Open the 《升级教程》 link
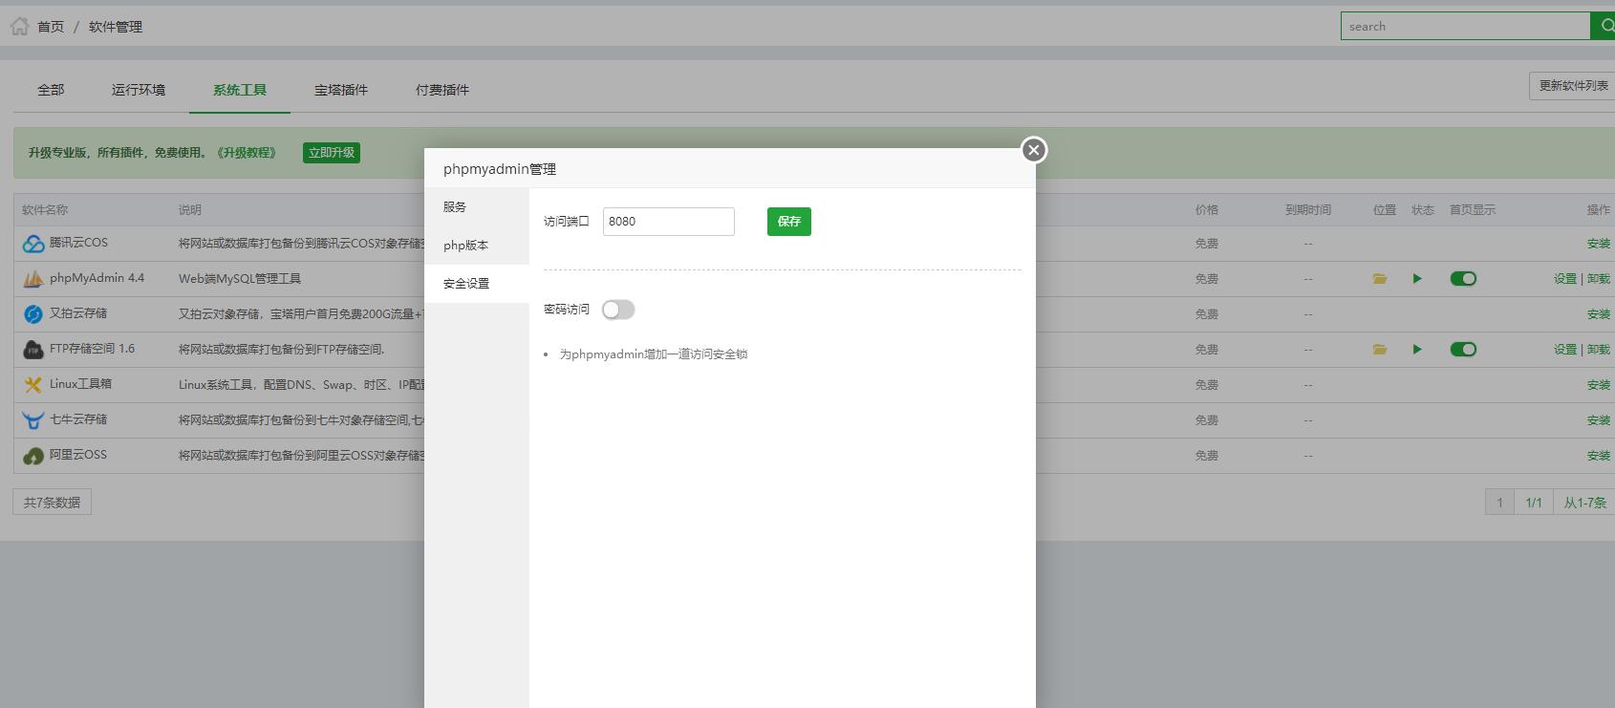This screenshot has width=1615, height=708. tap(247, 153)
